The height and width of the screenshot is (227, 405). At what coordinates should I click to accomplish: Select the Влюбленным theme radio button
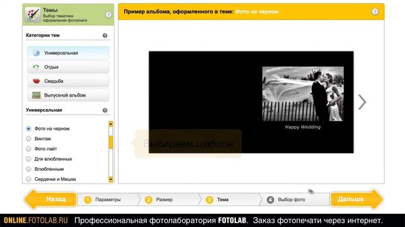(28, 169)
